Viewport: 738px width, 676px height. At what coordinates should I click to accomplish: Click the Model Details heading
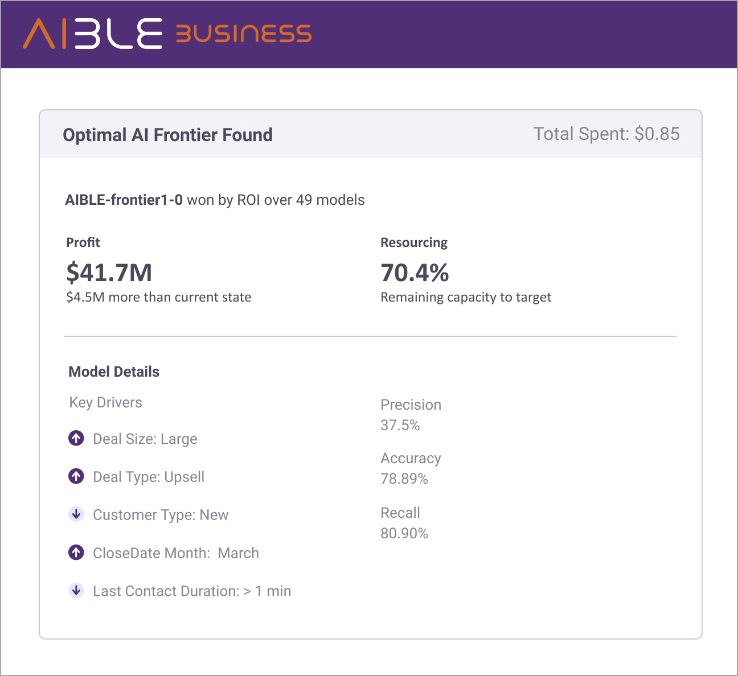[x=114, y=372]
